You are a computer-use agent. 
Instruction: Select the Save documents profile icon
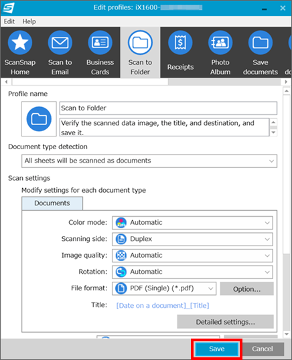[261, 42]
